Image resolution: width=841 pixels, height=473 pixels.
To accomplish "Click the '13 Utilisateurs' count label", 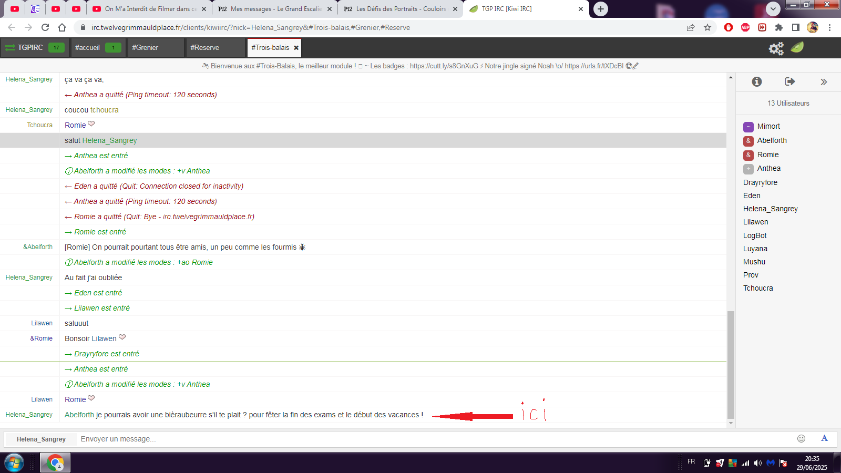I will tap(788, 104).
